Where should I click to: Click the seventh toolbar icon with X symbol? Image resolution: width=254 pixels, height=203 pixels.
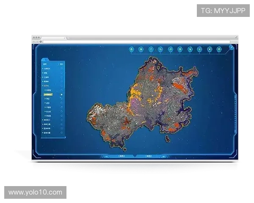tap(190, 49)
